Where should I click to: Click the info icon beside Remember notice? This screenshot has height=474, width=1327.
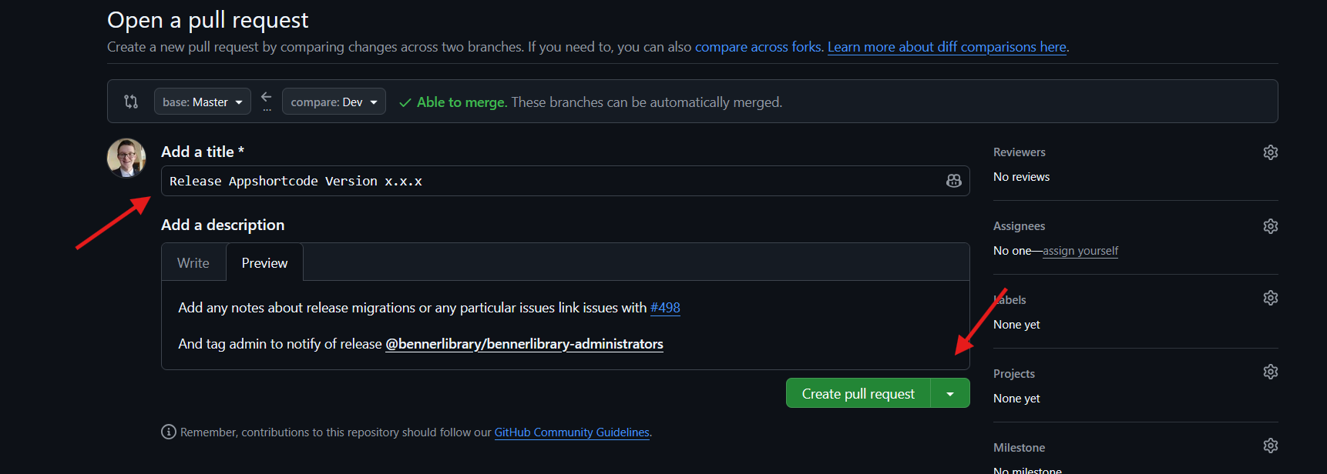[x=169, y=432]
